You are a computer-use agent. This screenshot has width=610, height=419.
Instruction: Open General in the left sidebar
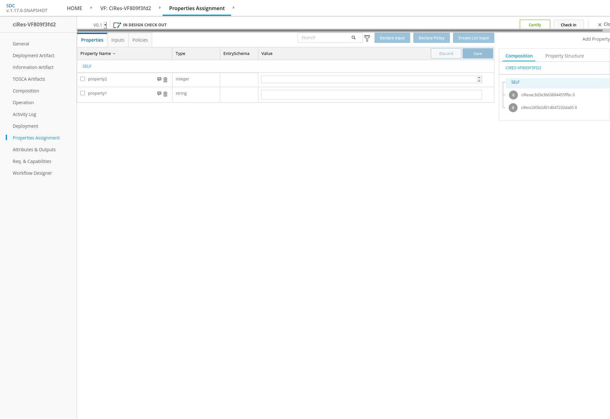click(x=21, y=44)
